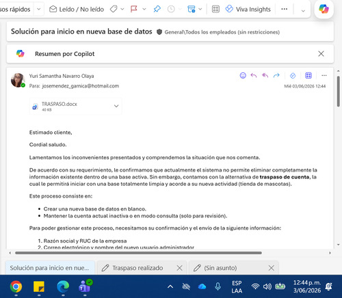This screenshot has height=298, width=342.
Task: Open Google Chrome from taskbar
Action: [16, 286]
